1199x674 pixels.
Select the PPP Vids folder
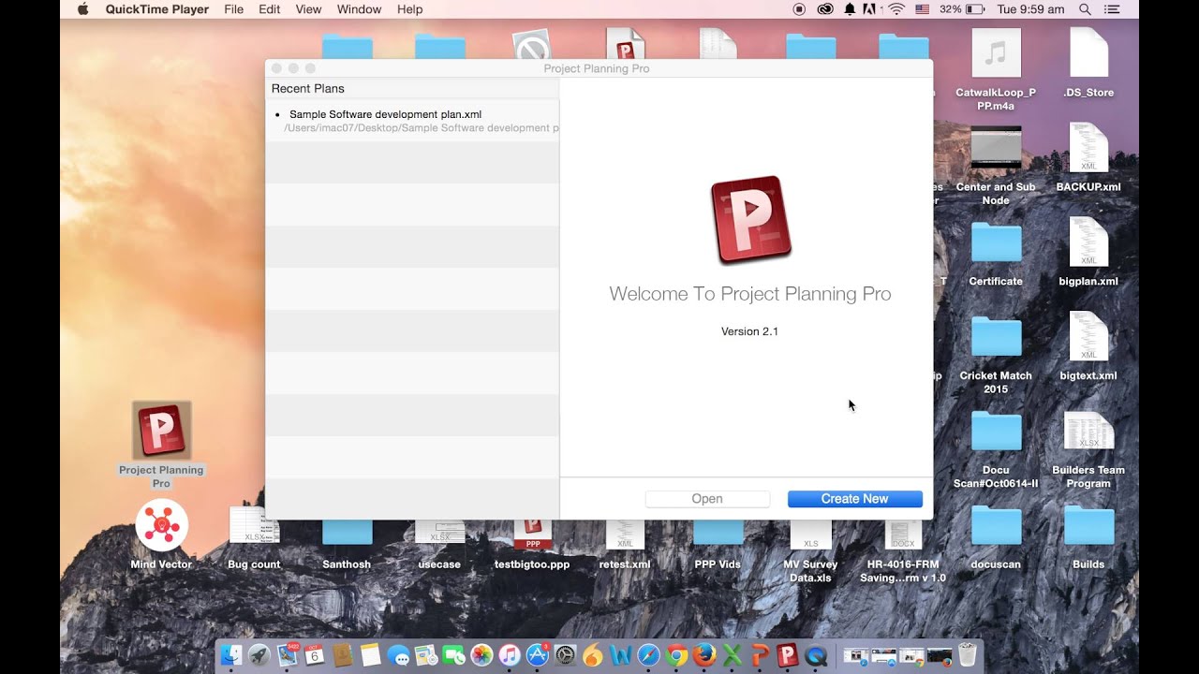click(718, 543)
